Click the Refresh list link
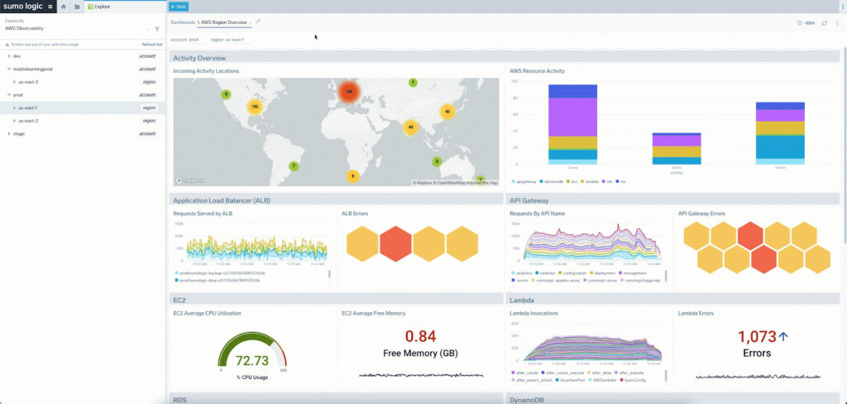 pos(152,45)
